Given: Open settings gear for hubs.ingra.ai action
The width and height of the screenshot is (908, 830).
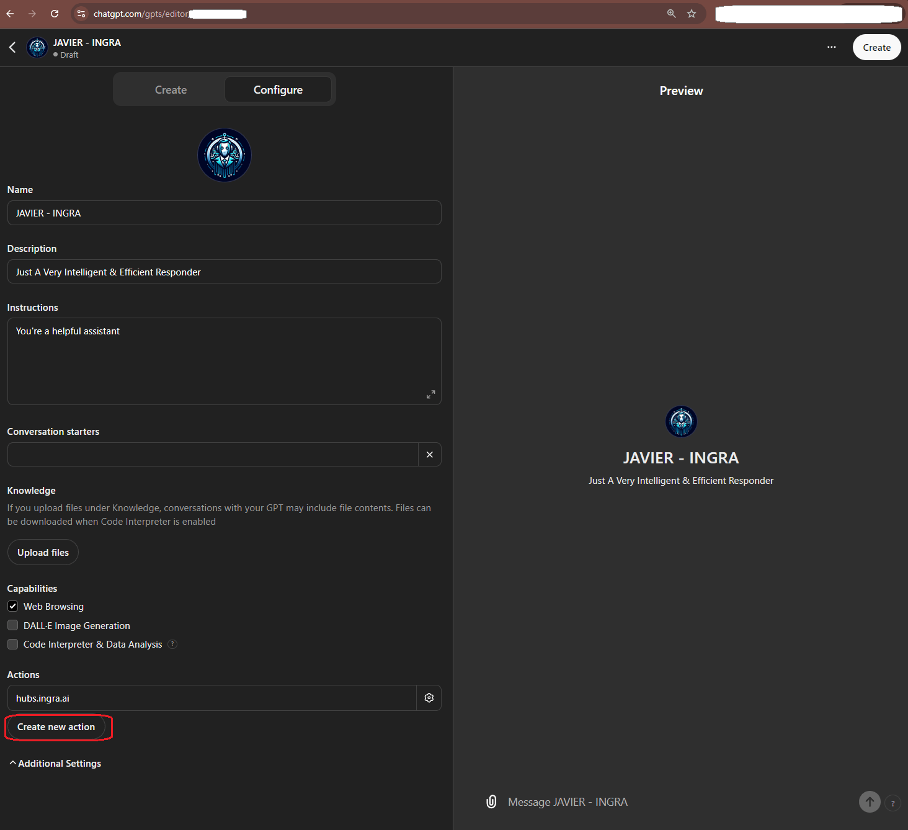Looking at the screenshot, I should 429,698.
